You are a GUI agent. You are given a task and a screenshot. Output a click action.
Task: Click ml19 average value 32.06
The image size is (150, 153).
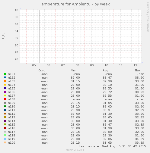[x=107, y=139]
